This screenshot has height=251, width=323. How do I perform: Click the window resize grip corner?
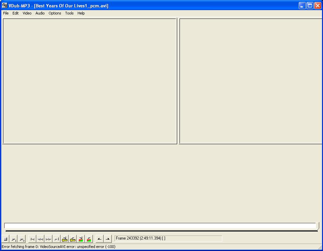tap(320, 248)
